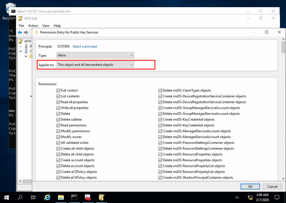The width and height of the screenshot is (286, 203).
Task: Toggle the Modify permissions checkbox
Action: coord(58,131)
